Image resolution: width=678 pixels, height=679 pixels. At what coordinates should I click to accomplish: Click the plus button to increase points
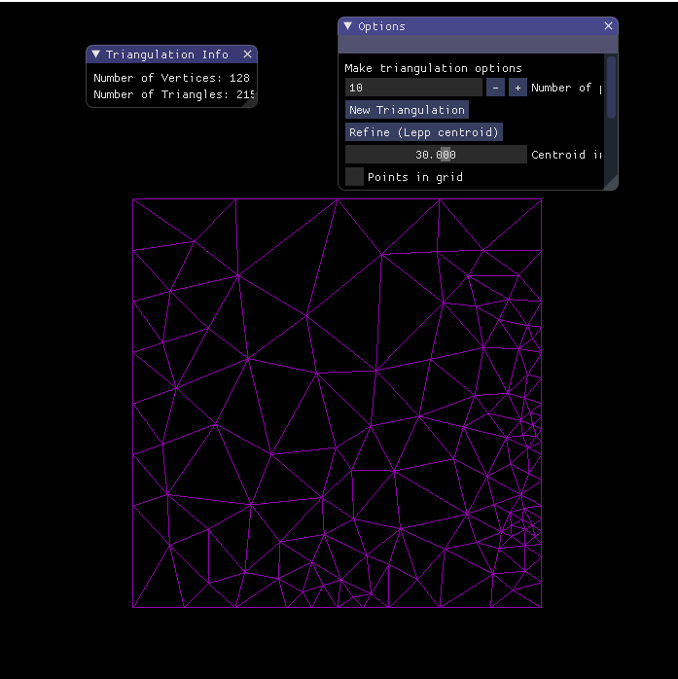click(x=517, y=88)
